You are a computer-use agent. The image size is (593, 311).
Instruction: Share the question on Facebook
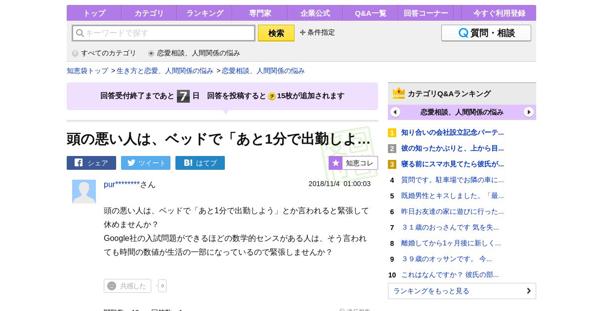point(91,163)
